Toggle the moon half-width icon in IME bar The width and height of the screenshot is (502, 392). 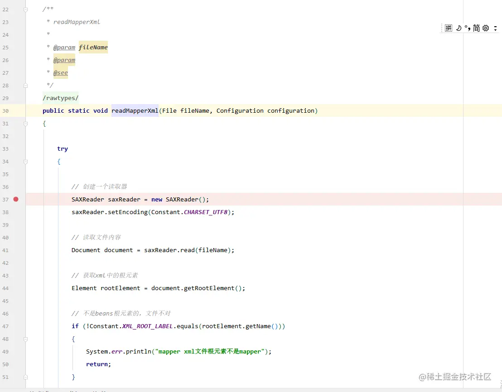(459, 28)
